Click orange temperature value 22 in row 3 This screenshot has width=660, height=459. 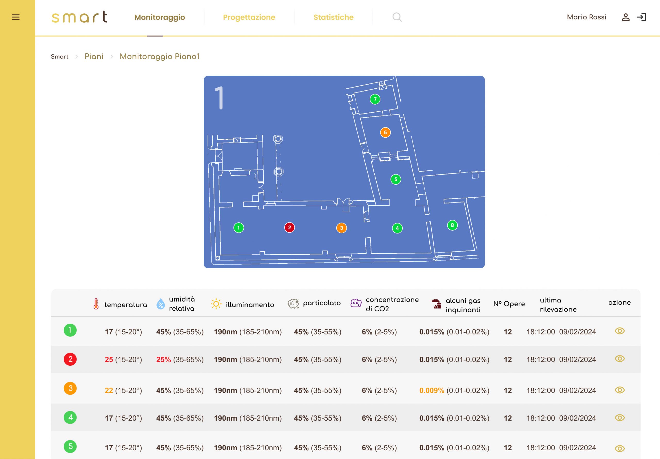click(x=109, y=391)
